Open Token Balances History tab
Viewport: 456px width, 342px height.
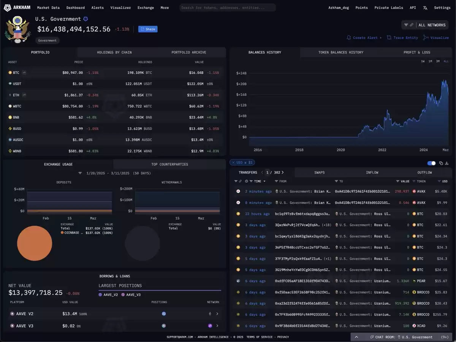[341, 52]
